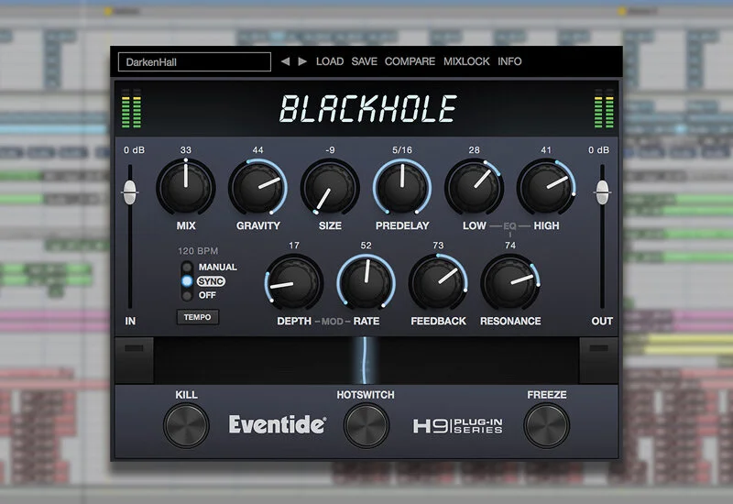
Task: Load the next preset with right arrow
Action: coord(302,61)
